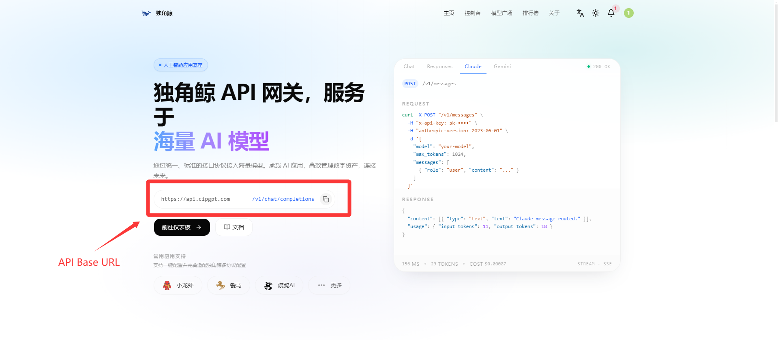778x340 pixels.
Task: Open the 文档 docs button
Action: tap(234, 227)
